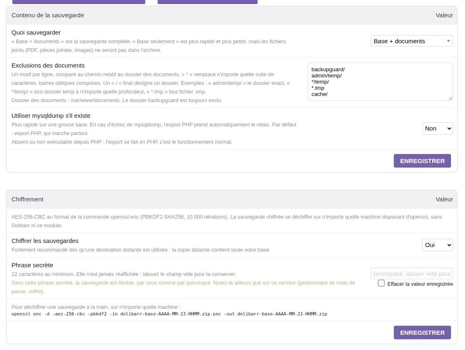The height and width of the screenshot is (350, 465).
Task: Click the "Dossier des documents : /var/www/documents" line
Action: pyautogui.click(x=116, y=100)
